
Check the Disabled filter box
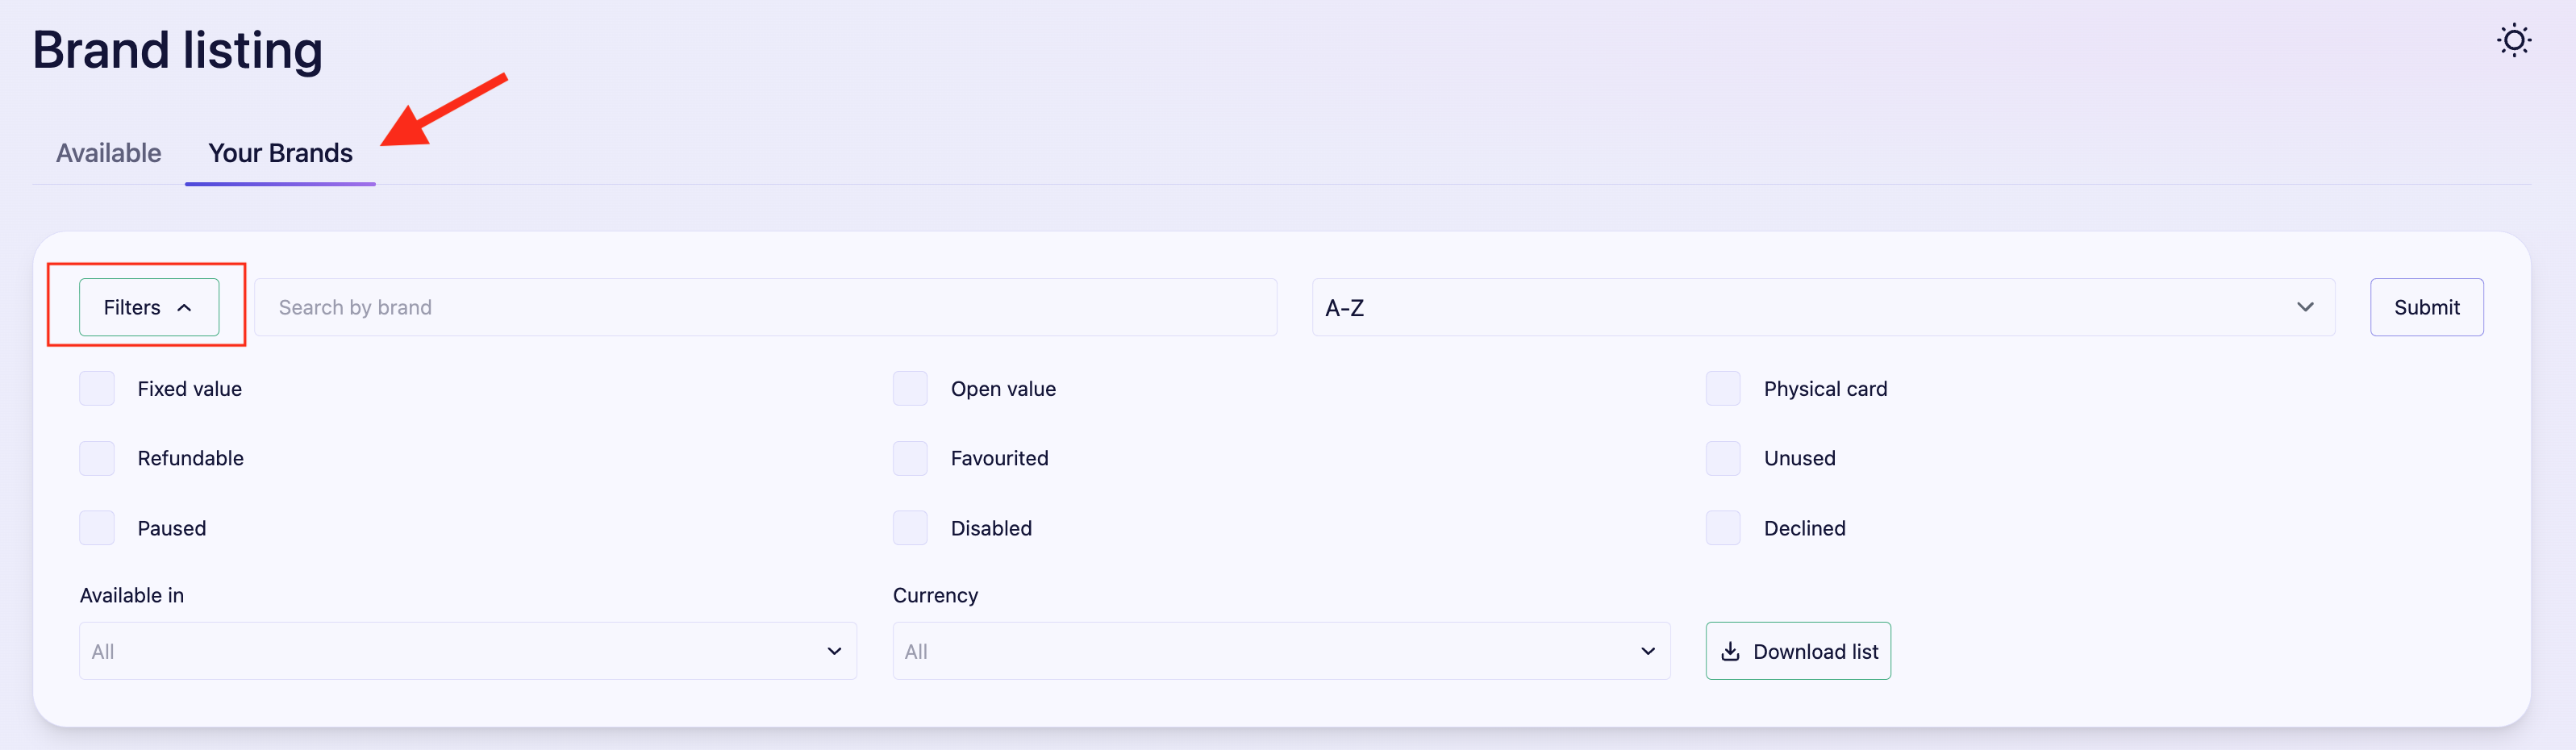coord(910,528)
